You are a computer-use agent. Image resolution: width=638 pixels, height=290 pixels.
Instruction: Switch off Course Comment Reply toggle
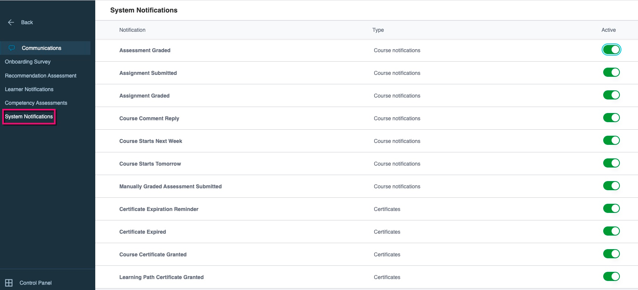(x=611, y=118)
